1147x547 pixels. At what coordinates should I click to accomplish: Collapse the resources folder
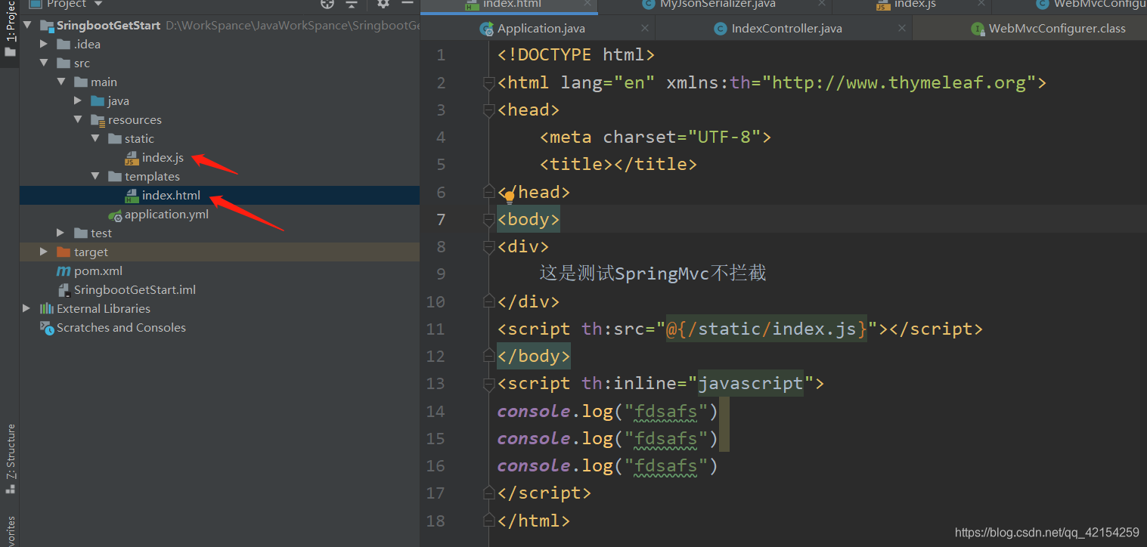pyautogui.click(x=78, y=120)
